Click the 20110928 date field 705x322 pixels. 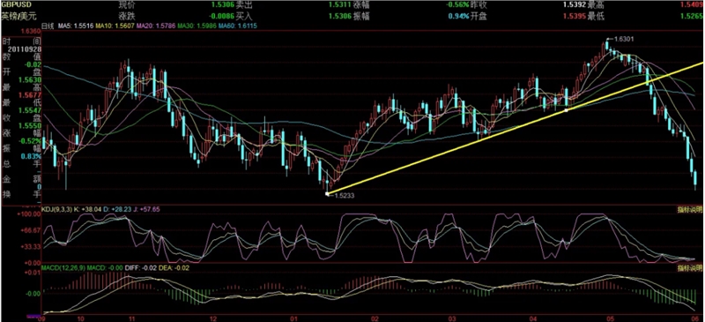tap(20, 49)
